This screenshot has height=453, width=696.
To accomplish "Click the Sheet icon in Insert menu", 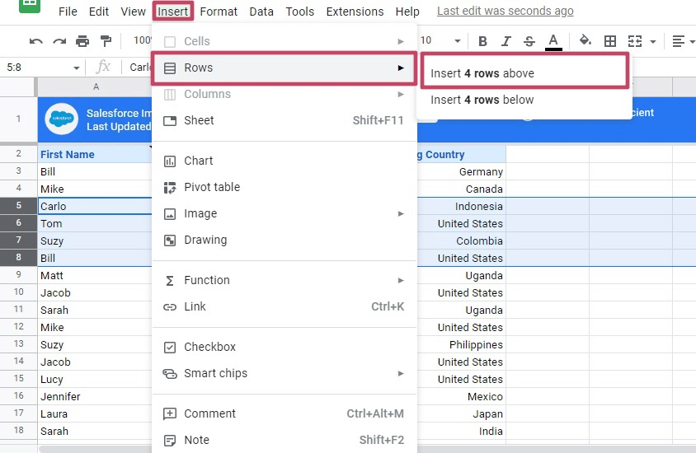I will 170,121.
